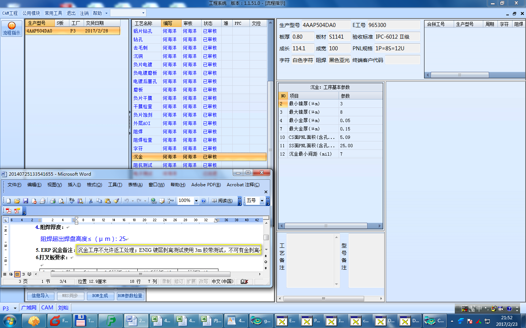Image resolution: width=526 pixels, height=328 pixels.
Task: Click the save diskette icon in Word toolbar
Action: pos(26,201)
